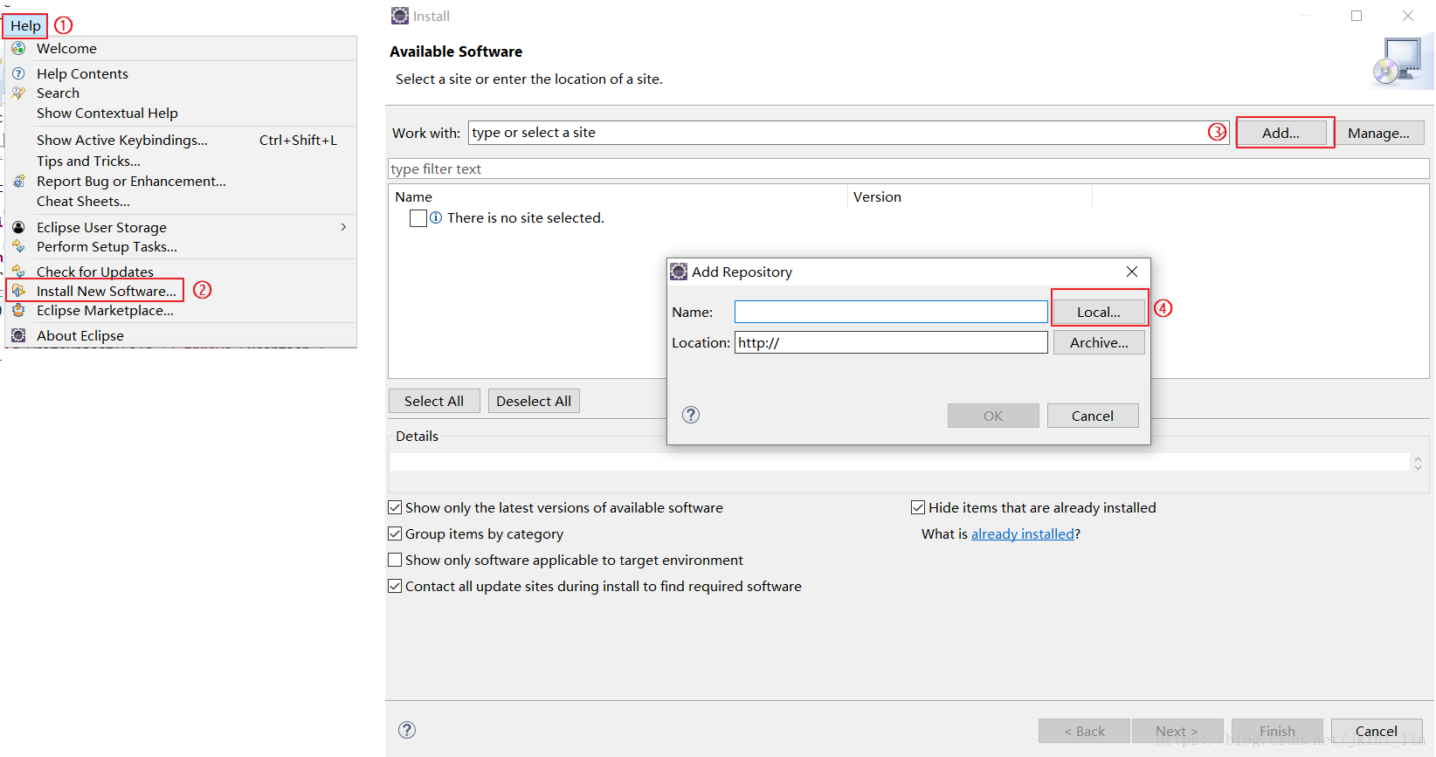
Task: Click the install wizard CD monitor graphic
Action: (1403, 61)
